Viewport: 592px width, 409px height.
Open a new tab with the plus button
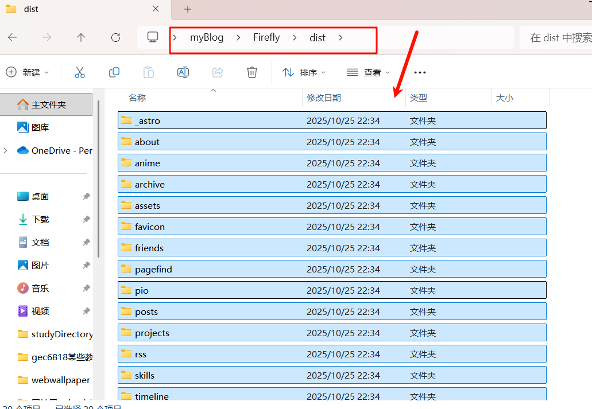187,9
